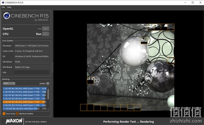Click the GFX Board Radeon RX Vega field

(32, 67)
